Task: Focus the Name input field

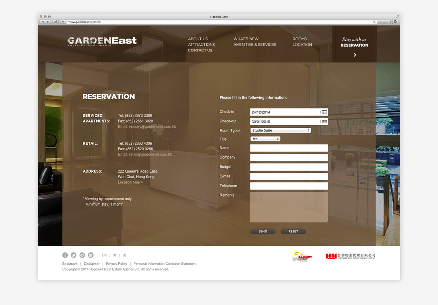Action: click(x=289, y=148)
